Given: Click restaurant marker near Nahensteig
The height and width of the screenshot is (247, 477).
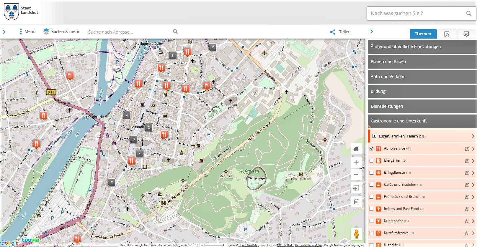Looking at the screenshot, I should click(131, 161).
